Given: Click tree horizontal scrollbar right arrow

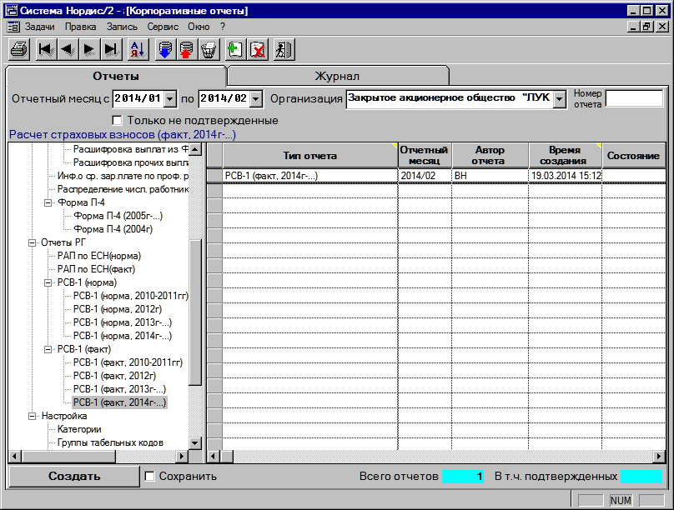Looking at the screenshot, I should (x=182, y=457).
